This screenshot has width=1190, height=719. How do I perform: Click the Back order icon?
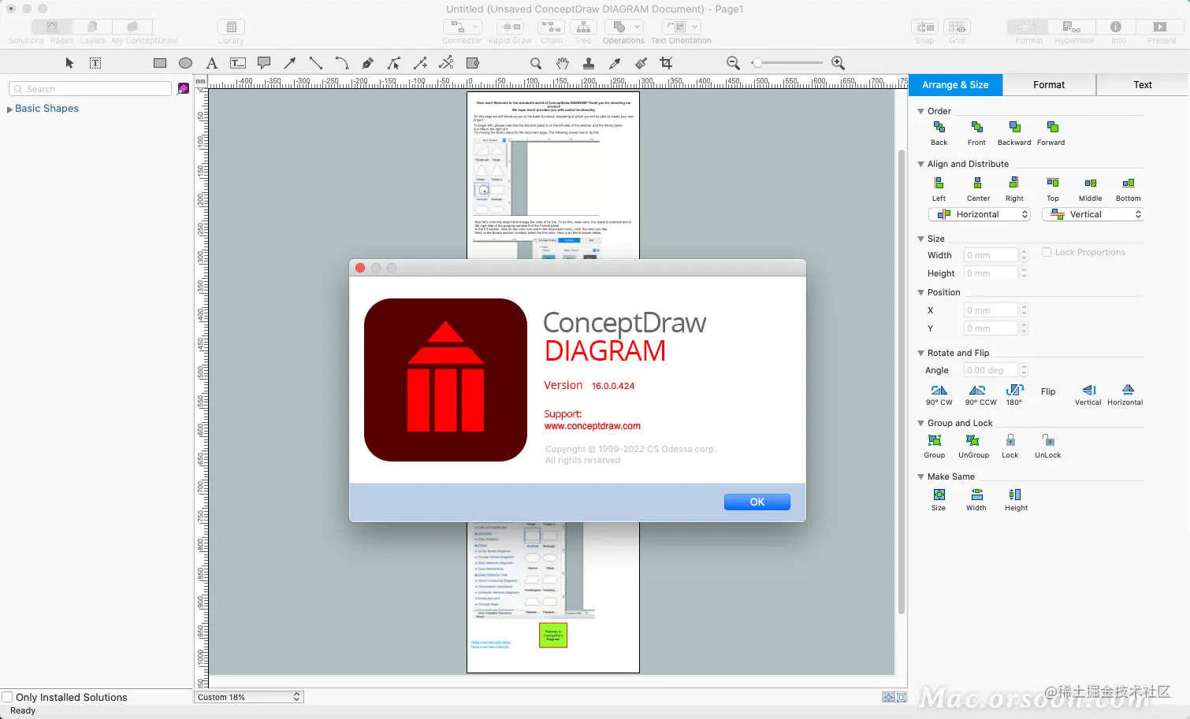tap(939, 127)
